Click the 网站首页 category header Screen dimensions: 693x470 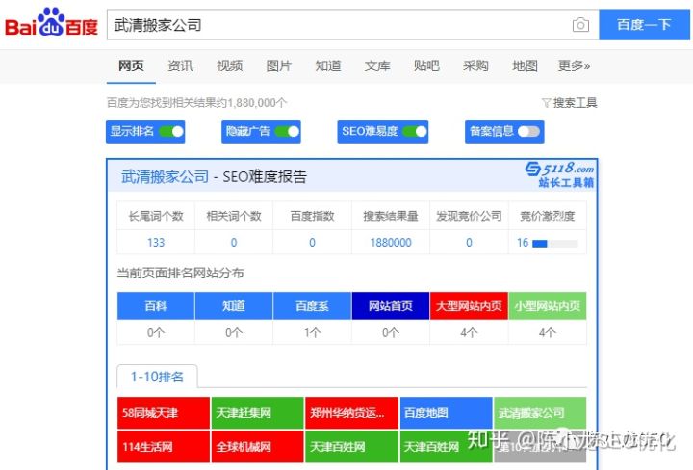click(391, 305)
